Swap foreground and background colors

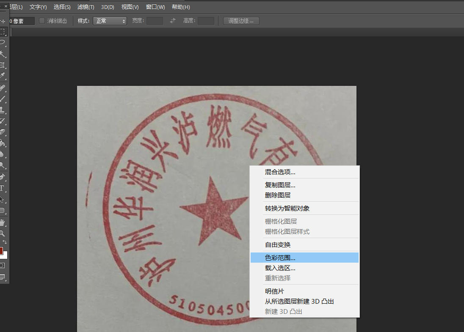(x=5, y=242)
